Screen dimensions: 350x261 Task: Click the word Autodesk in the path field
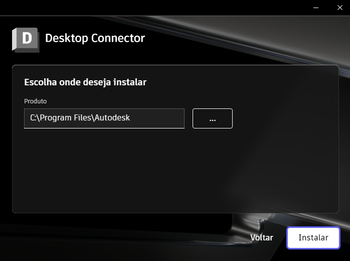click(112, 118)
